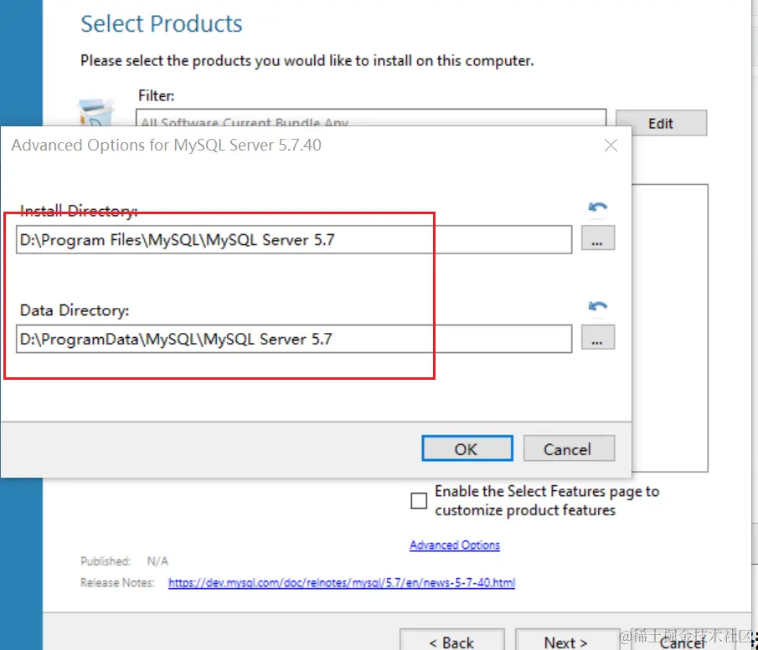Confirm Advanced Options with OK
Viewport: 758px width, 650px height.
[x=467, y=448]
